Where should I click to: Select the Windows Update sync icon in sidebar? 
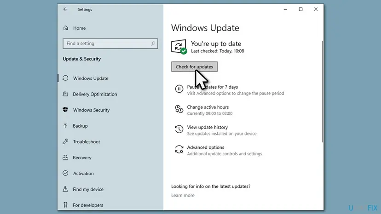[65, 78]
